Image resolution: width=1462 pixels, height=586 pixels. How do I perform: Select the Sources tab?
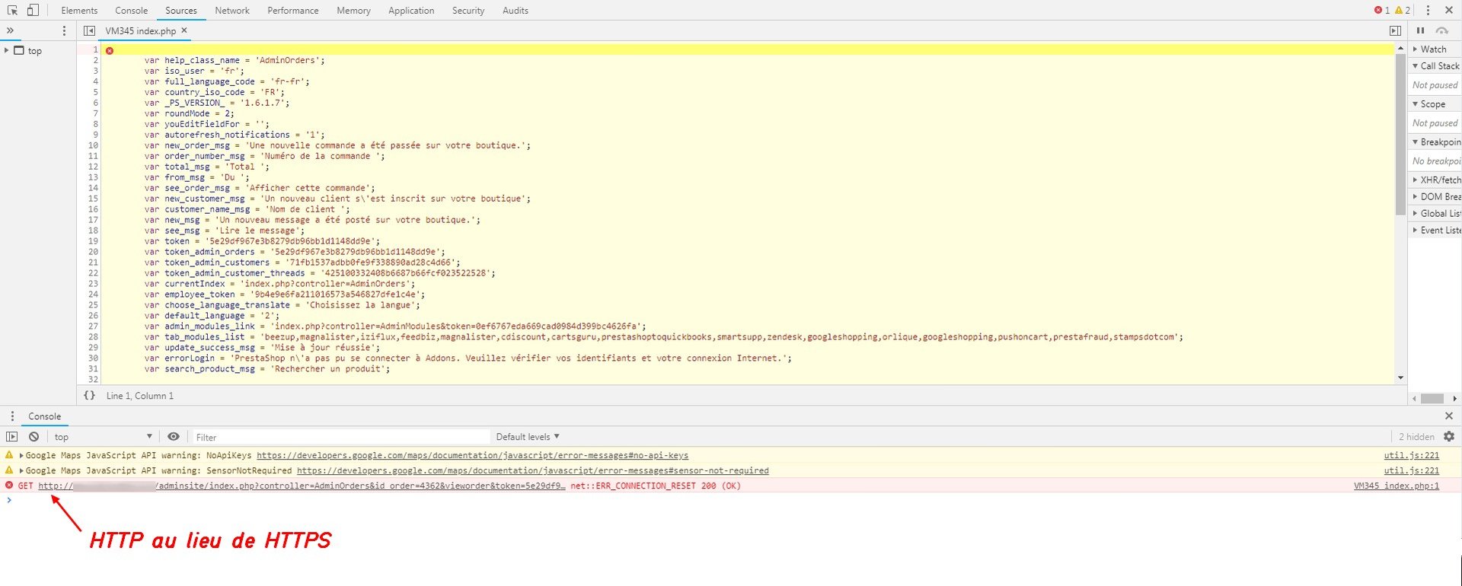pyautogui.click(x=181, y=11)
